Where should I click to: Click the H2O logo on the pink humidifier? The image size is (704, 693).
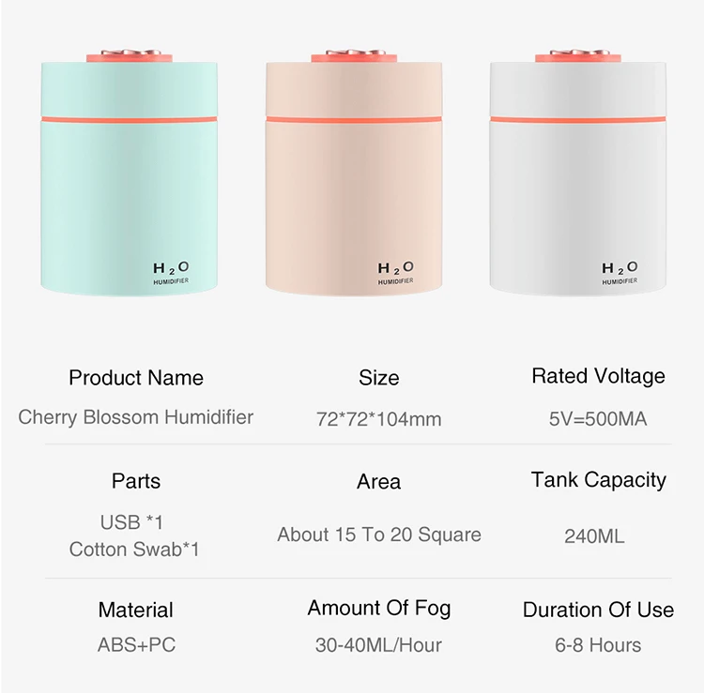[395, 271]
